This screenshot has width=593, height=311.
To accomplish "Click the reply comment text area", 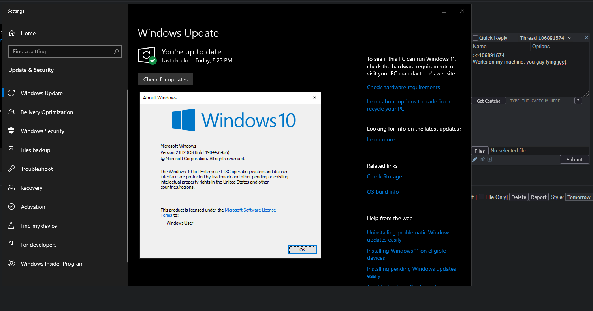I will tap(530, 74).
